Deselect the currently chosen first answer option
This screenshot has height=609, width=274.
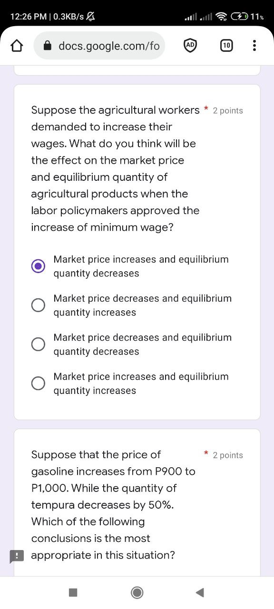38,266
